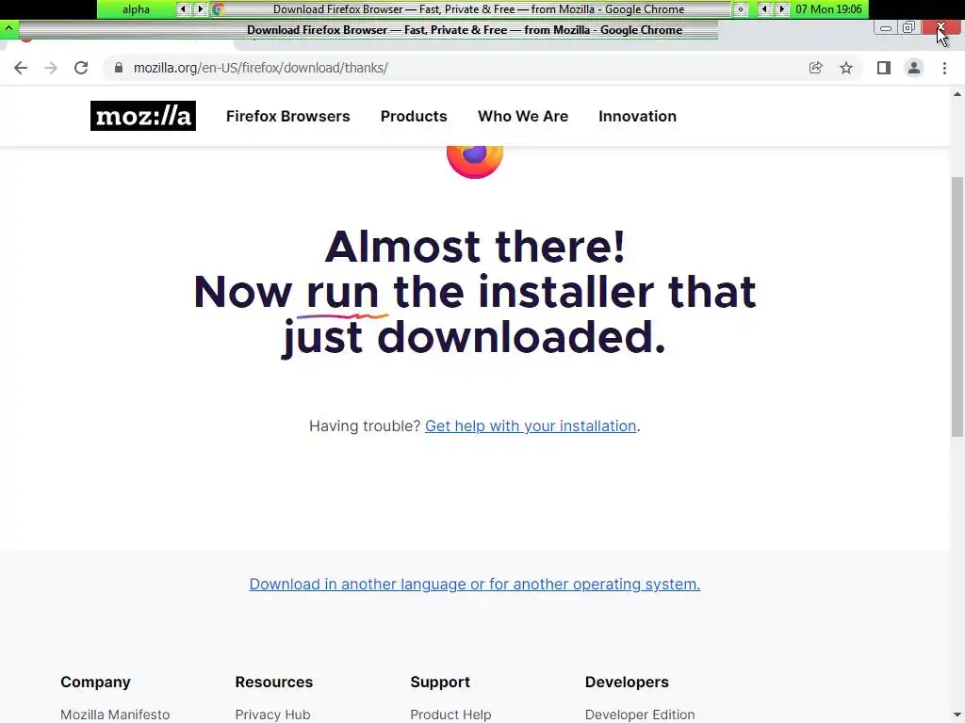
Task: Click the scrollbar up arrow
Action: (957, 94)
